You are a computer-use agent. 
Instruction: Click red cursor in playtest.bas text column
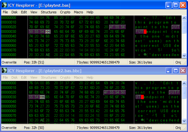click(x=145, y=32)
